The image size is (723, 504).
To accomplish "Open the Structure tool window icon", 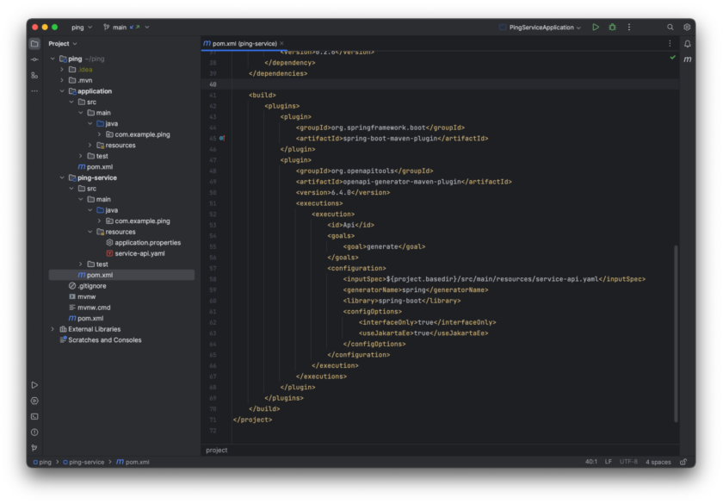I will (x=34, y=76).
